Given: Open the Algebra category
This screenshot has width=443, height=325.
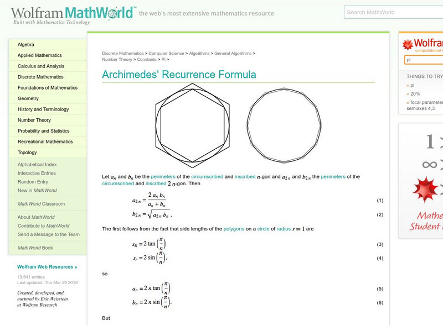Looking at the screenshot, I should 26,45.
